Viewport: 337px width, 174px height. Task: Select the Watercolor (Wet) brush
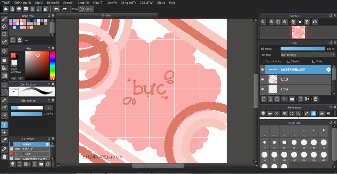(29, 159)
